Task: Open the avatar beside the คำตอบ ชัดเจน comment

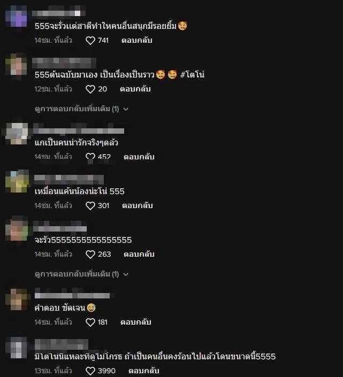Action: [17, 299]
